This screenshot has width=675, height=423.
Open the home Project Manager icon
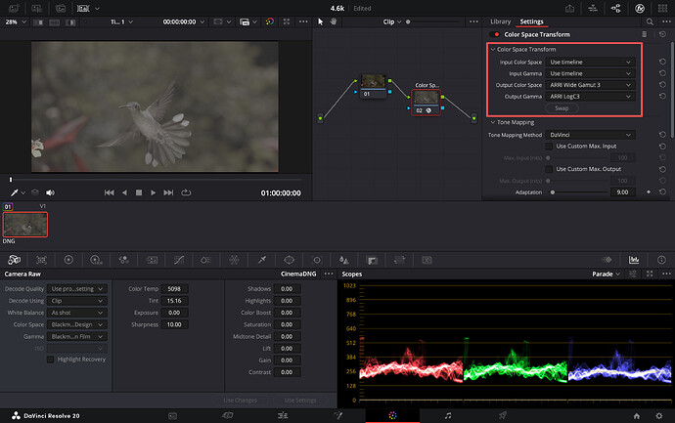pyautogui.click(x=637, y=416)
